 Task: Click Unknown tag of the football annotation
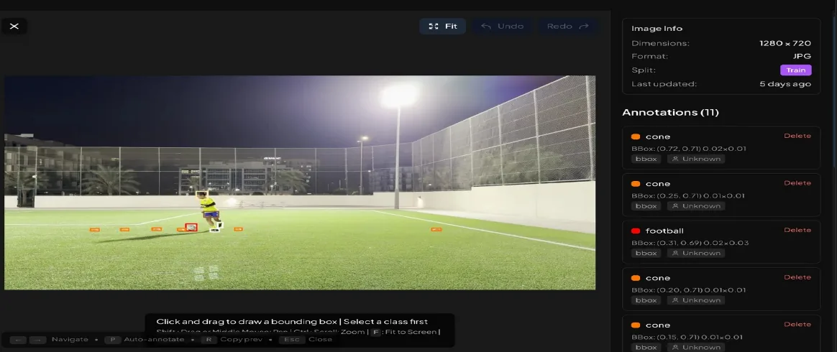click(x=696, y=253)
